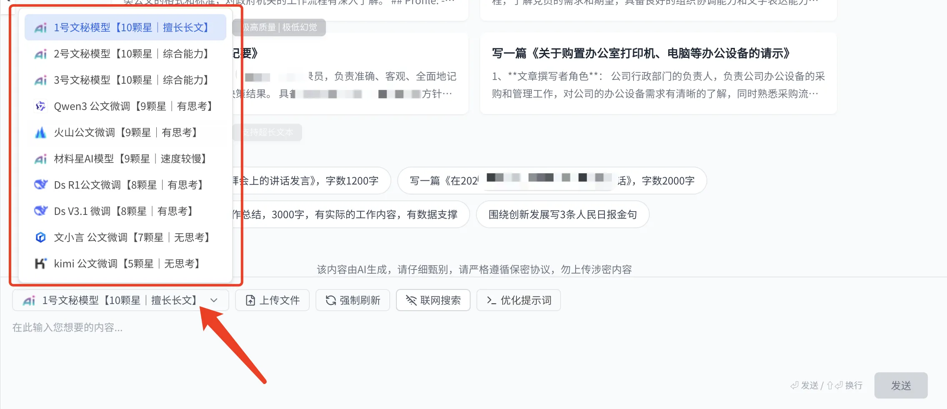This screenshot has height=409, width=947.
Task: Click the Ai icon in the model selector box
Action: point(29,301)
